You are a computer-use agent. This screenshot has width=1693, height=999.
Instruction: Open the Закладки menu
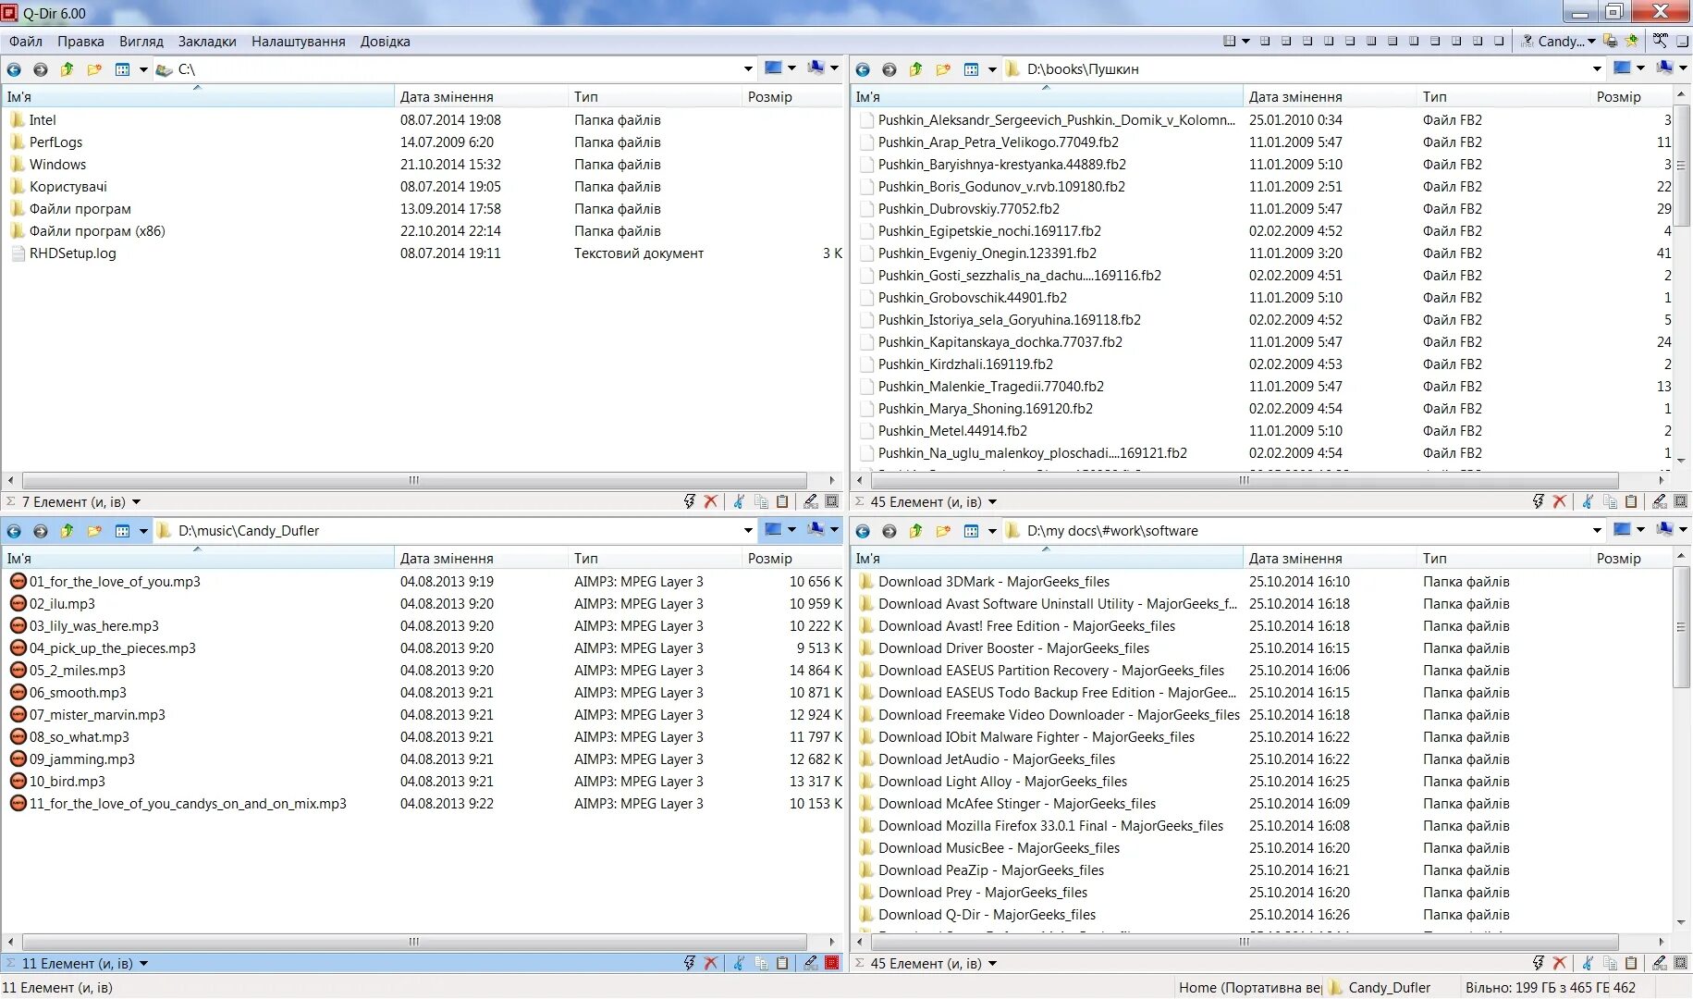point(207,42)
